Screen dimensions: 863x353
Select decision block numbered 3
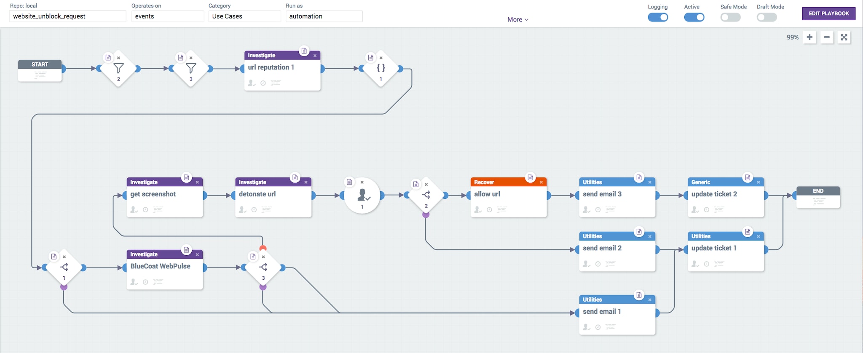[263, 267]
